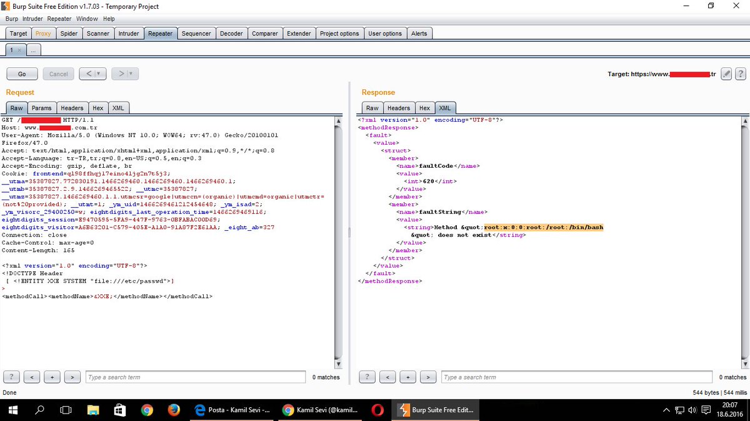This screenshot has height=421, width=750.
Task: Close Repeater tab number 1
Action: 19,50
